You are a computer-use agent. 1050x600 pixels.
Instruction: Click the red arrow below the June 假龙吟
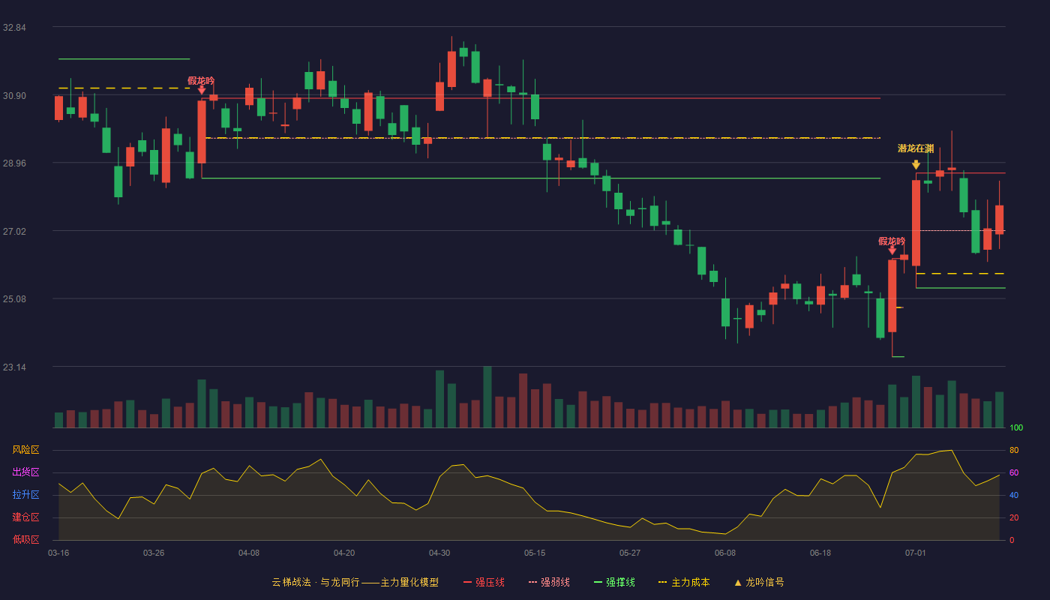892,250
